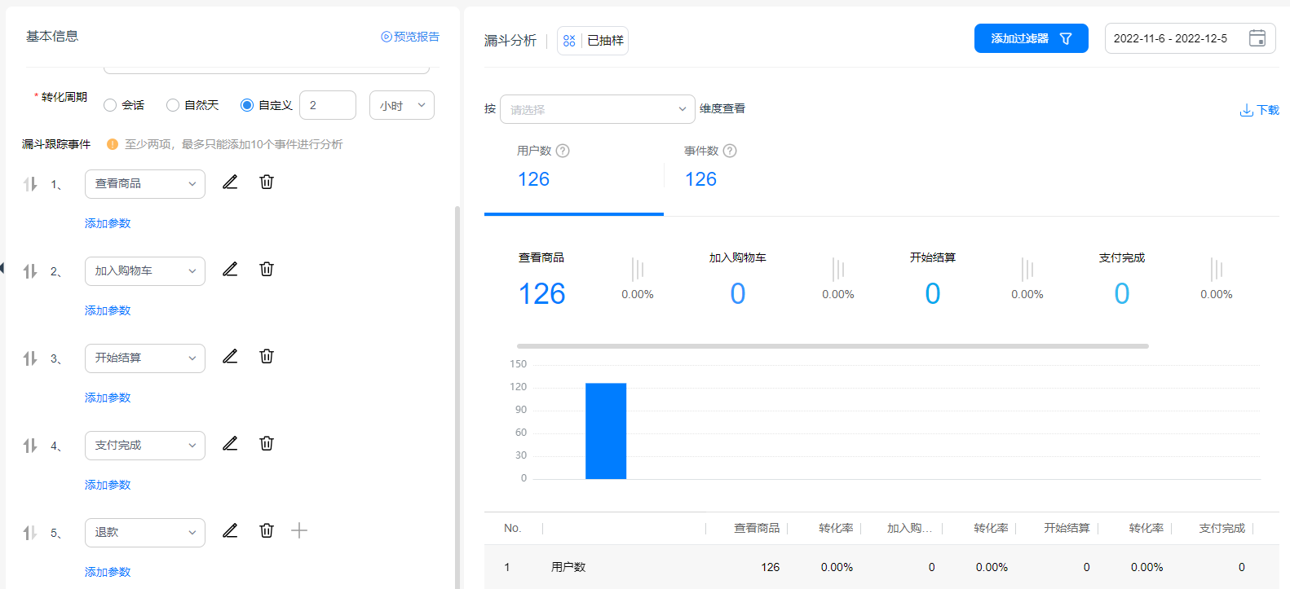Click the reorder handle for event 5

30,533
